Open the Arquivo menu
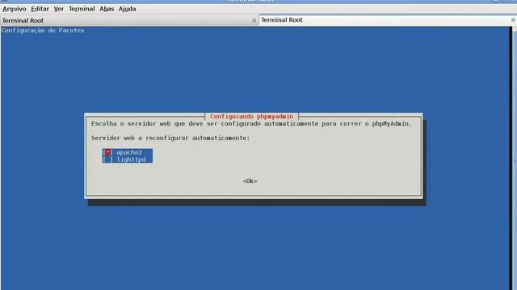 coord(15,9)
